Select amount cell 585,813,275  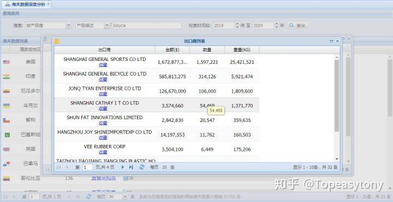coord(172,77)
